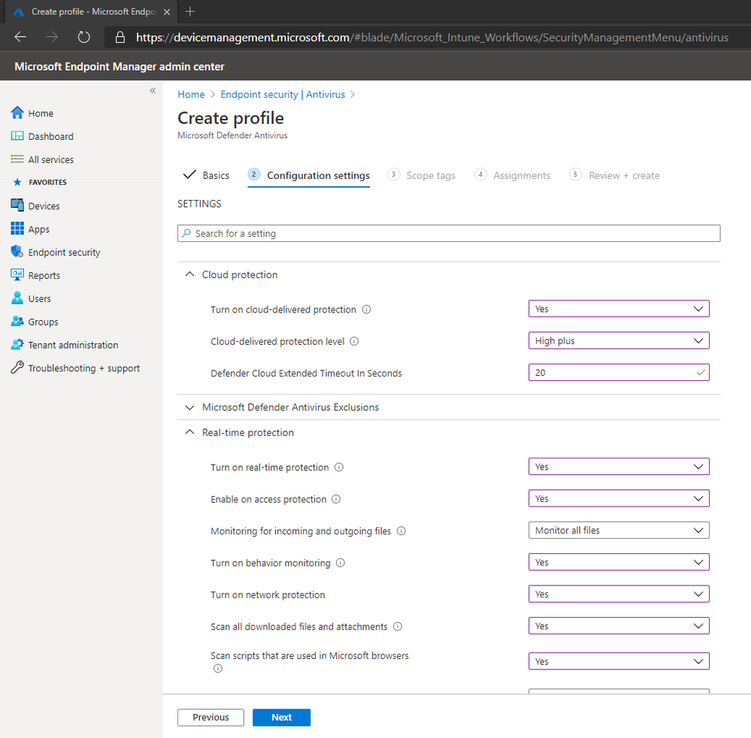Screen dimensions: 751x738
Task: Follow Endpoint security | Antivirus breadcrumb
Action: click(x=283, y=95)
